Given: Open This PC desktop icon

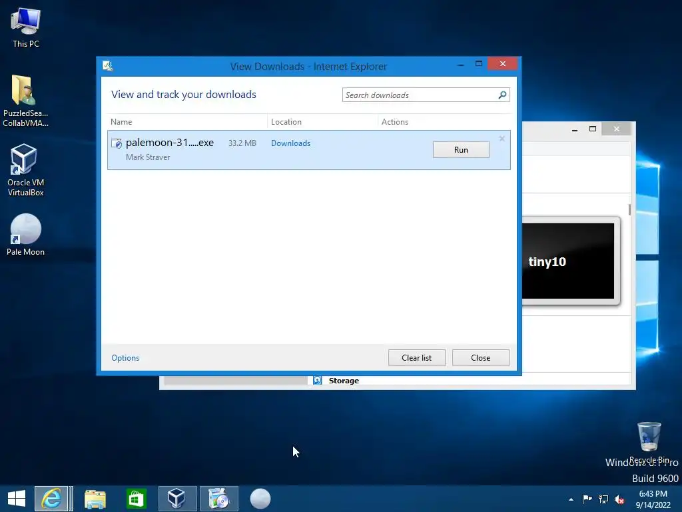Looking at the screenshot, I should coord(26,27).
